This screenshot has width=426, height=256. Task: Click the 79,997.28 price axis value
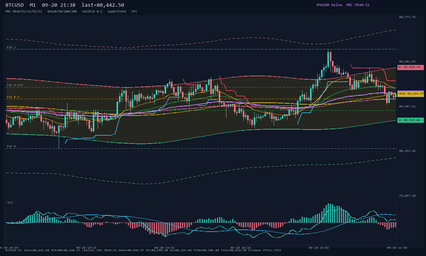[x=407, y=196]
